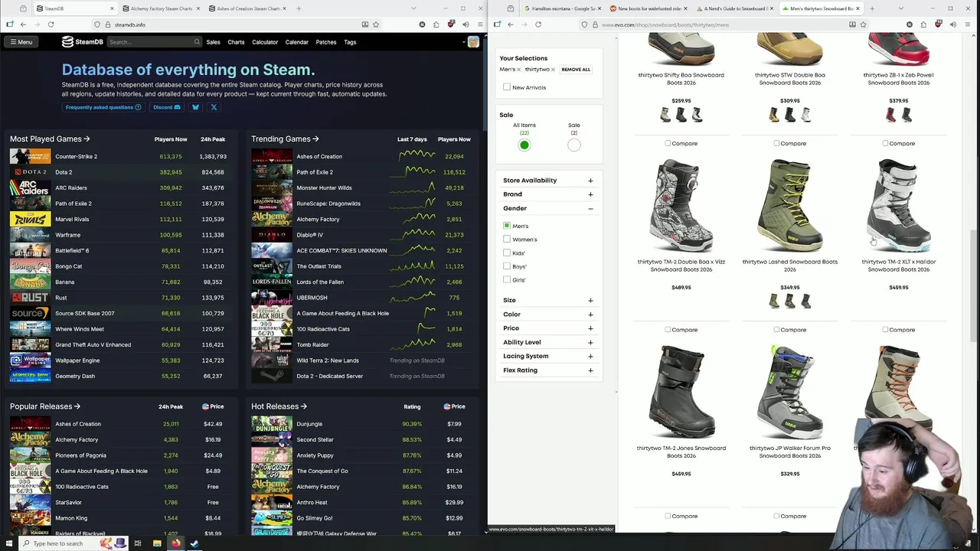Tick Compare for Lashed Snowboard Boots

(776, 330)
